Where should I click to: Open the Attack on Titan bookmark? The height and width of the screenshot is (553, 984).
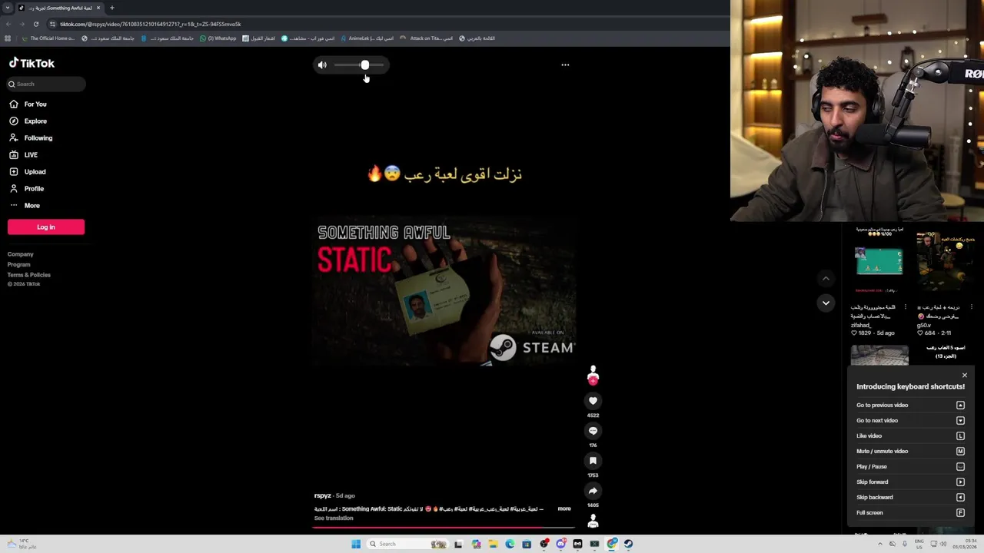click(426, 38)
